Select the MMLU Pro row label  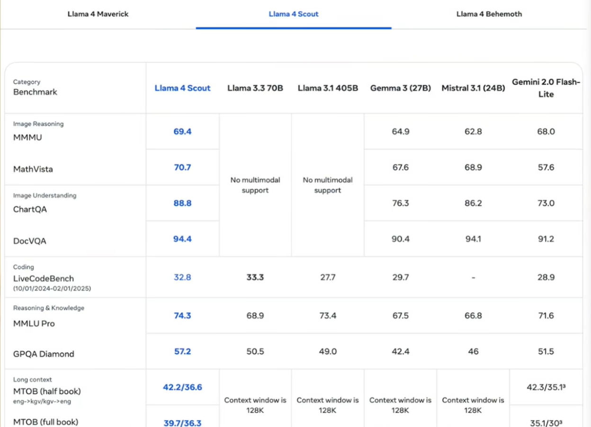34,324
